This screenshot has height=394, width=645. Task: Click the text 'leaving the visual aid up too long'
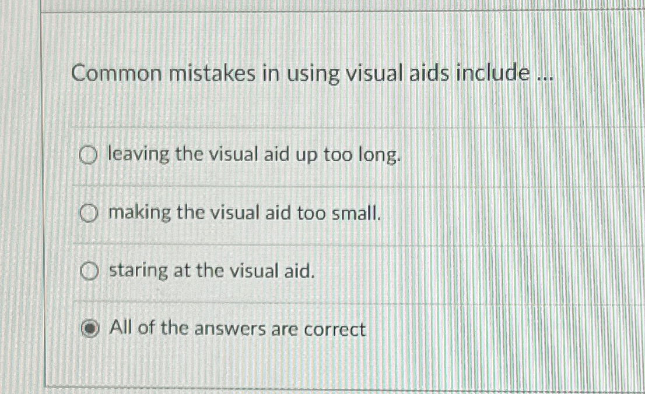[x=254, y=154]
